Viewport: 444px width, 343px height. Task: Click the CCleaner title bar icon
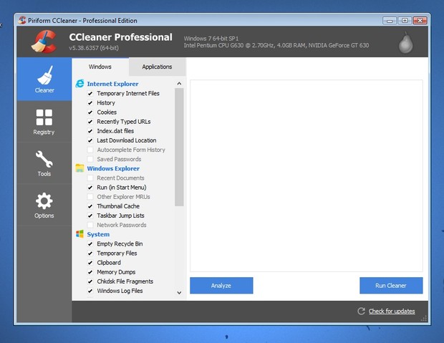tap(22, 20)
